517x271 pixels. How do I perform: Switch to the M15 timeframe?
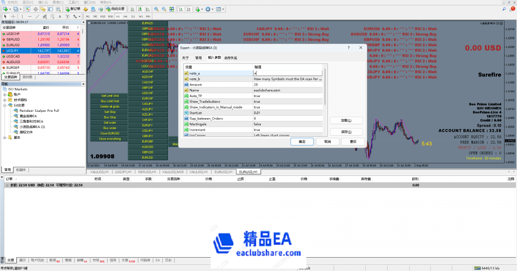click(102, 16)
